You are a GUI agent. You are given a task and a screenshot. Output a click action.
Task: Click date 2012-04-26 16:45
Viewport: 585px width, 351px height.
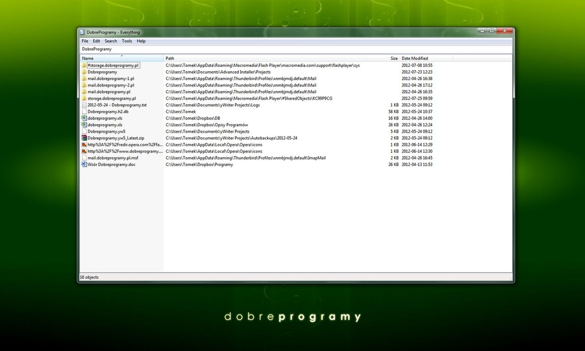click(x=417, y=158)
